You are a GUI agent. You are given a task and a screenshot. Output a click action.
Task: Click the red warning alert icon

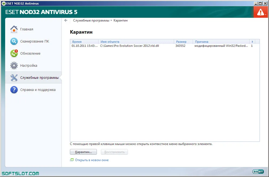pos(261,12)
